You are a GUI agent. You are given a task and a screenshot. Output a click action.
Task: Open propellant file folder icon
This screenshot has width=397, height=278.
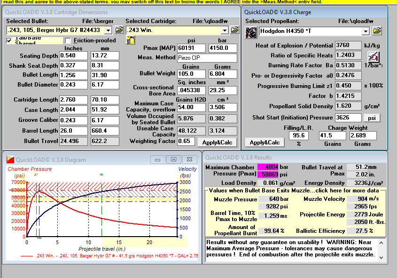point(377,31)
